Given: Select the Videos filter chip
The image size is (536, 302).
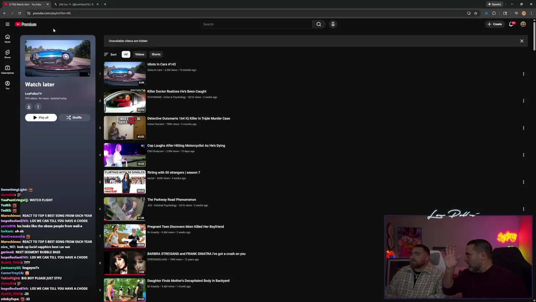Looking at the screenshot, I should (139, 54).
